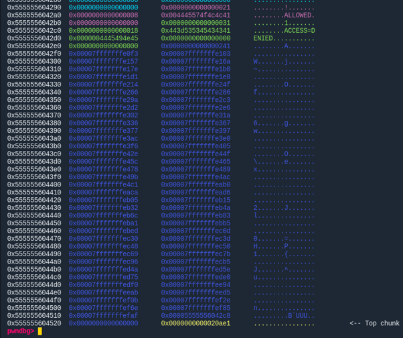Viewport: 403px width, 338px height.
Task: Select value 0x0000000000000018
Action: [x=103, y=31]
